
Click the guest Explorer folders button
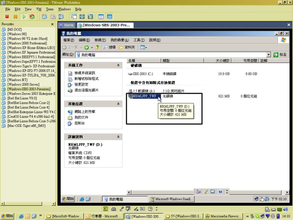[127, 47]
